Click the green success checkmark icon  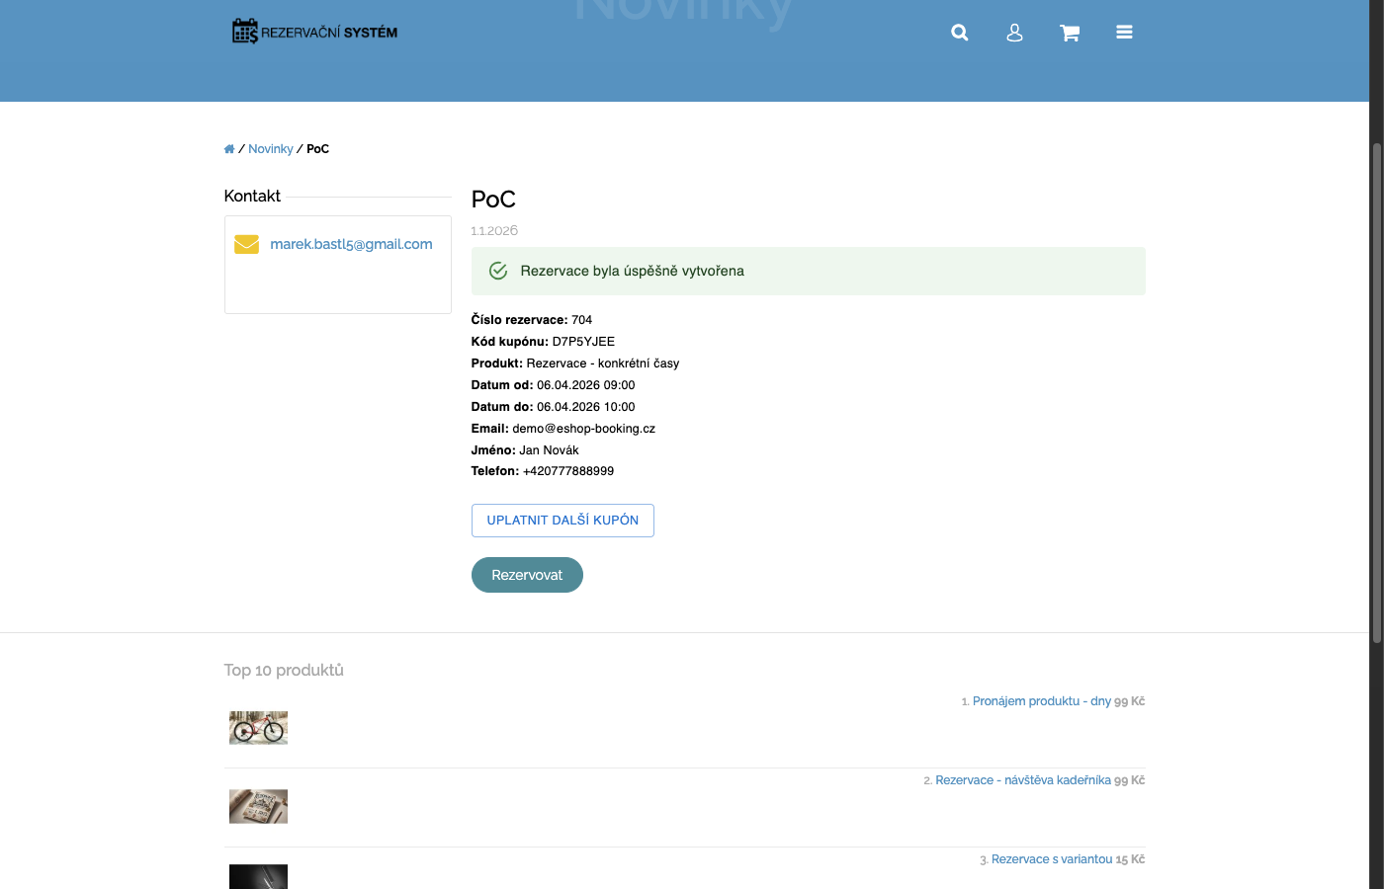coord(498,271)
